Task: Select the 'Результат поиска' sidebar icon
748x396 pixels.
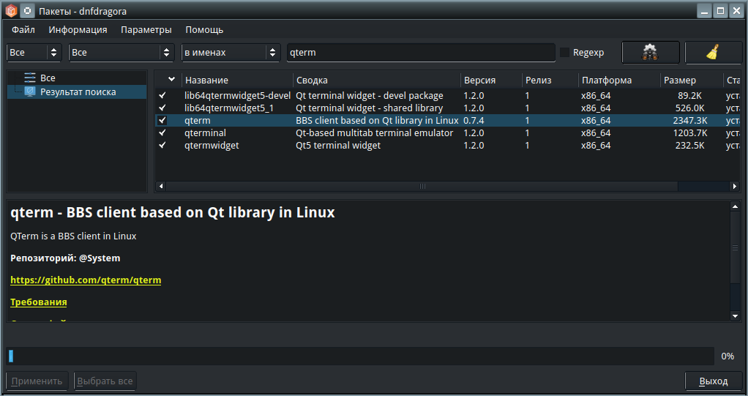Action: click(30, 91)
